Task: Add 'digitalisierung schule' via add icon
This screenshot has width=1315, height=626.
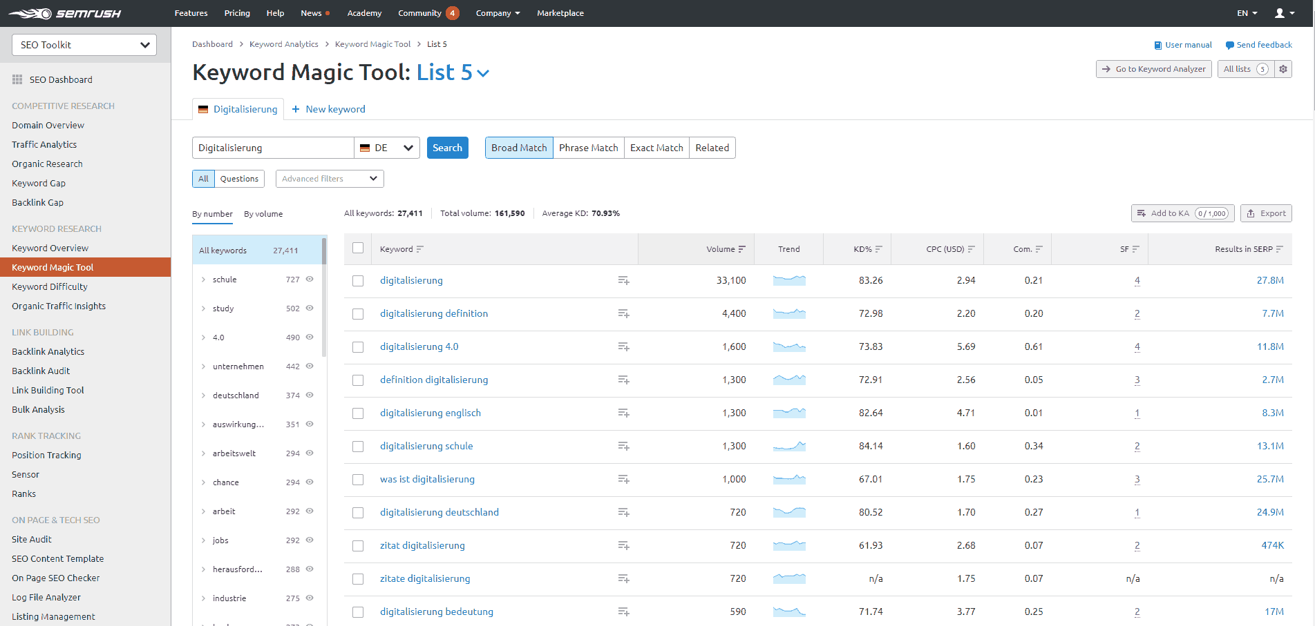Action: click(x=623, y=446)
